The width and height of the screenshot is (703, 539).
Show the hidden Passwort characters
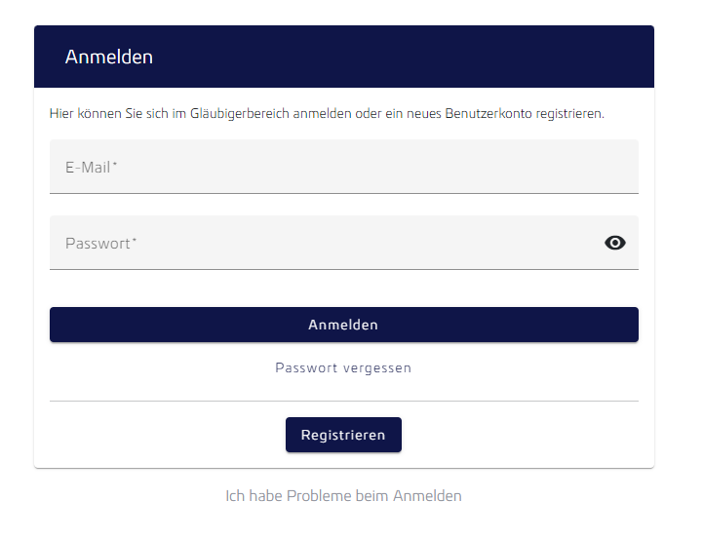(x=614, y=243)
